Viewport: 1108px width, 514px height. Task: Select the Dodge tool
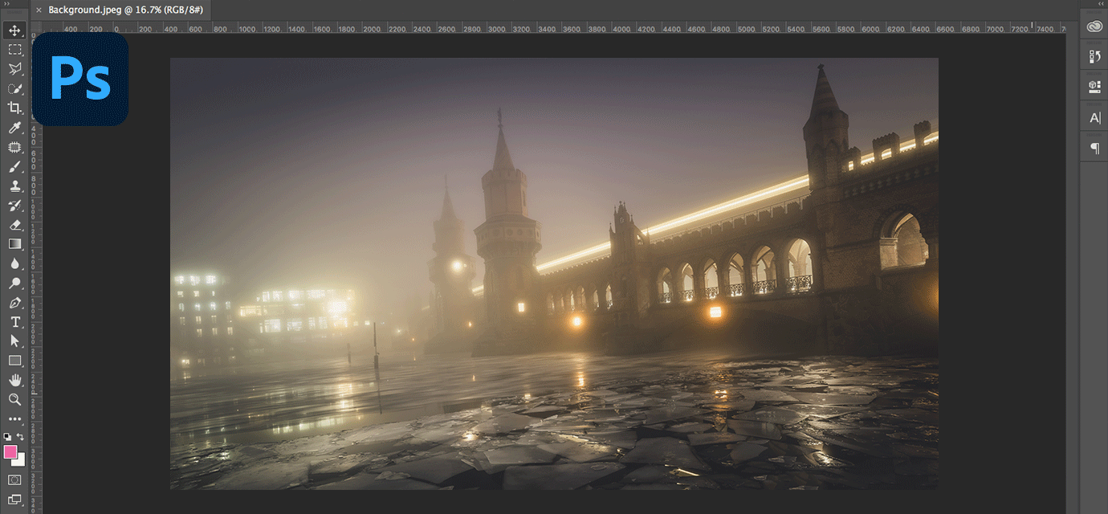(x=14, y=283)
